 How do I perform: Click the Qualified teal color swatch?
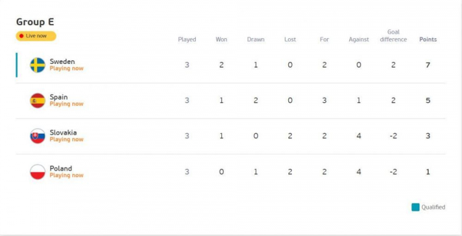click(415, 207)
